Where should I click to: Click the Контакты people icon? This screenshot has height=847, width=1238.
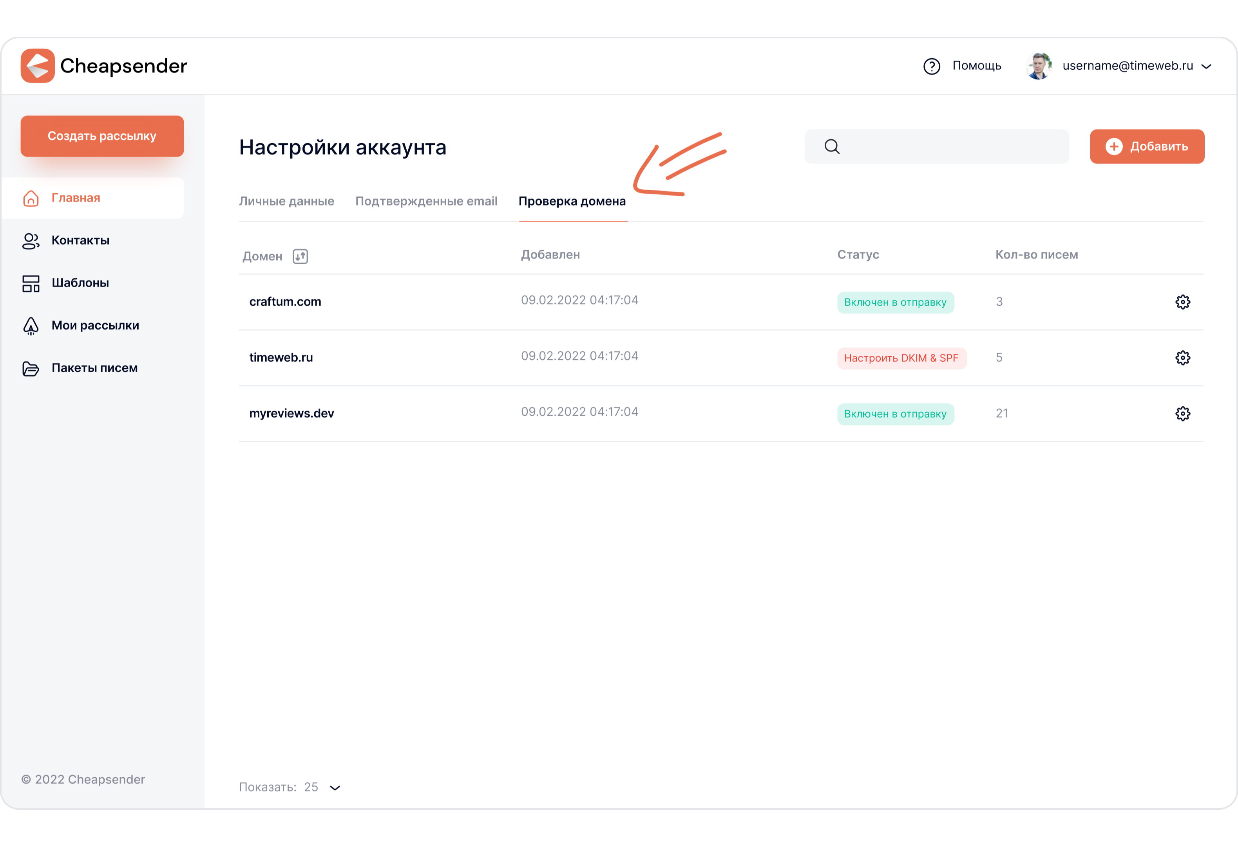tap(31, 241)
